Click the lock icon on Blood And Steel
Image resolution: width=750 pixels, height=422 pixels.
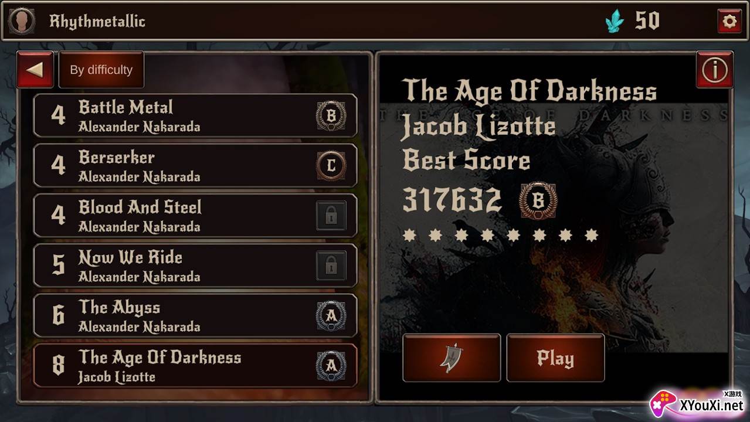tap(331, 216)
